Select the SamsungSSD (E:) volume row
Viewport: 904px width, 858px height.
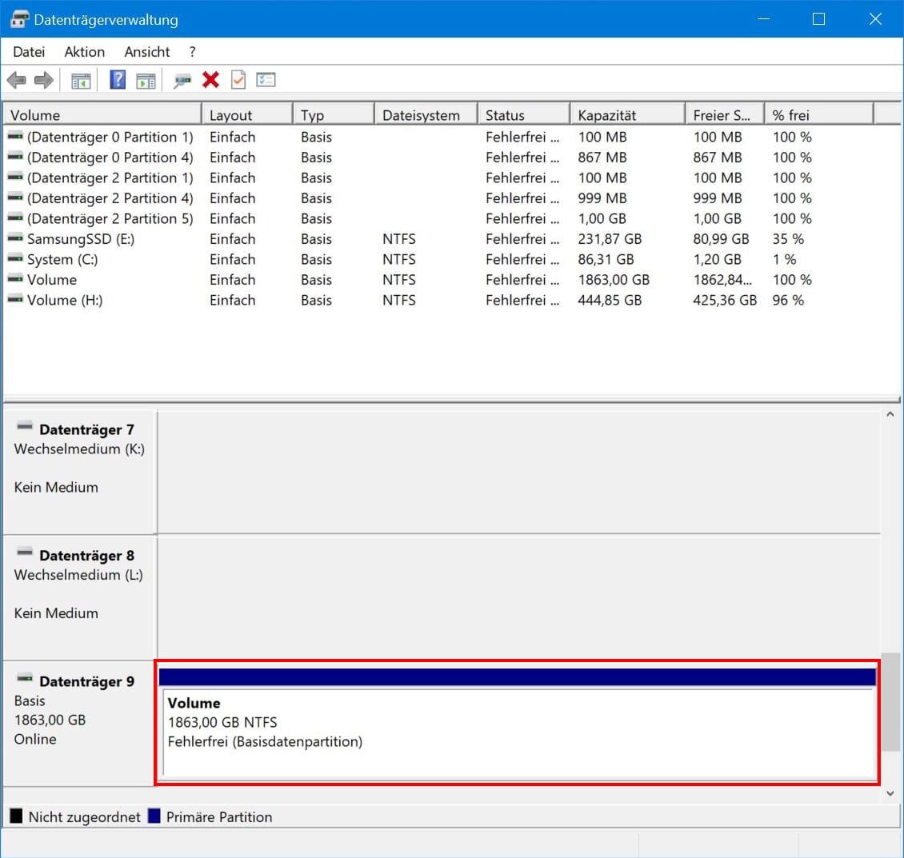80,239
